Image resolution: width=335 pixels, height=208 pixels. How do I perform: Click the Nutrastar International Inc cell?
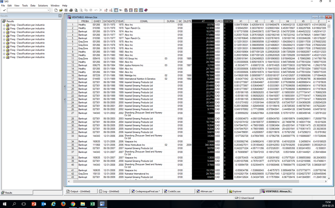tap(144, 174)
